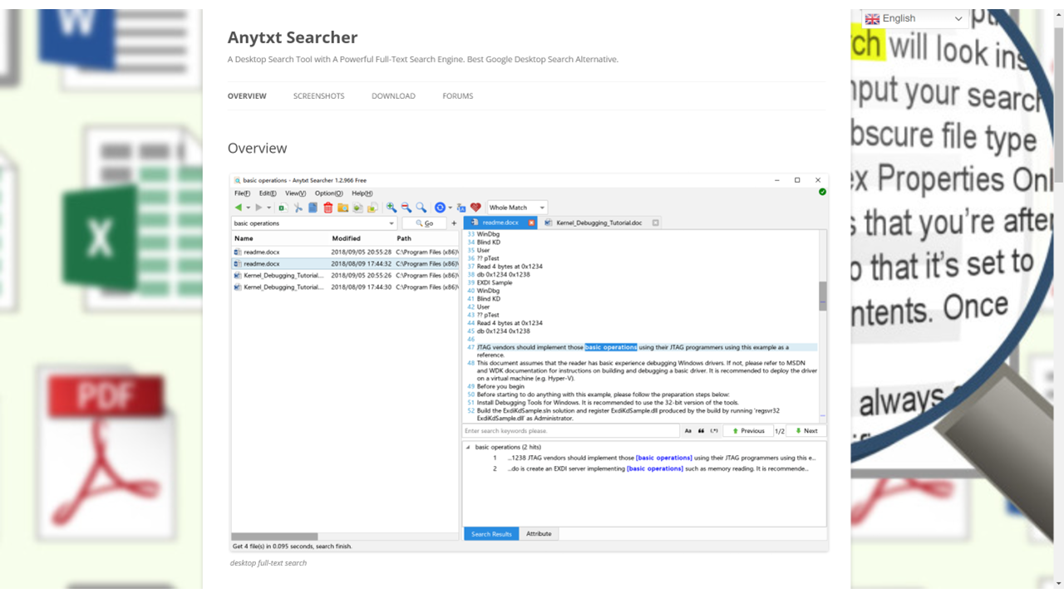
Task: Click the zoom in magnifier icon
Action: [392, 208]
